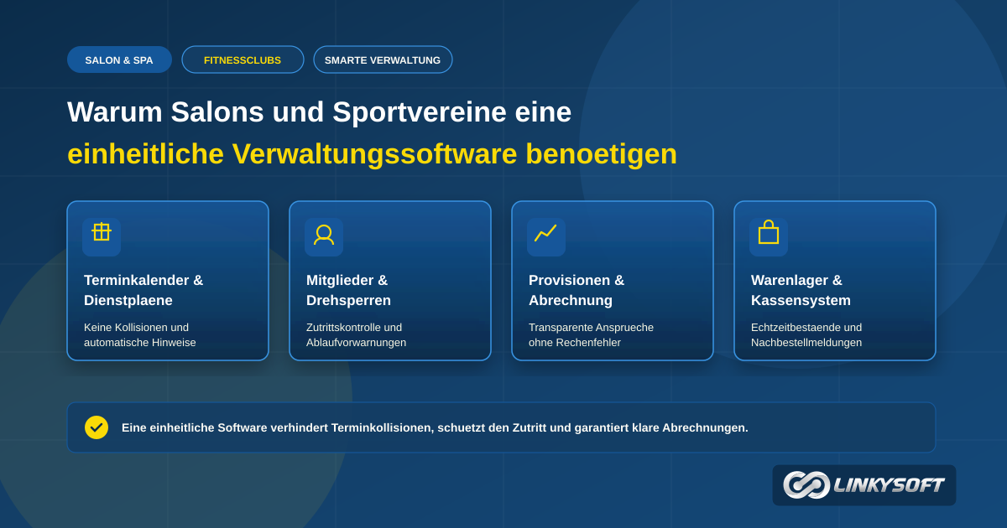Click the text 'Echtzeitbestaende und Nachbestellmeldungen'
Screen dimensions: 1007x528
[806, 334]
